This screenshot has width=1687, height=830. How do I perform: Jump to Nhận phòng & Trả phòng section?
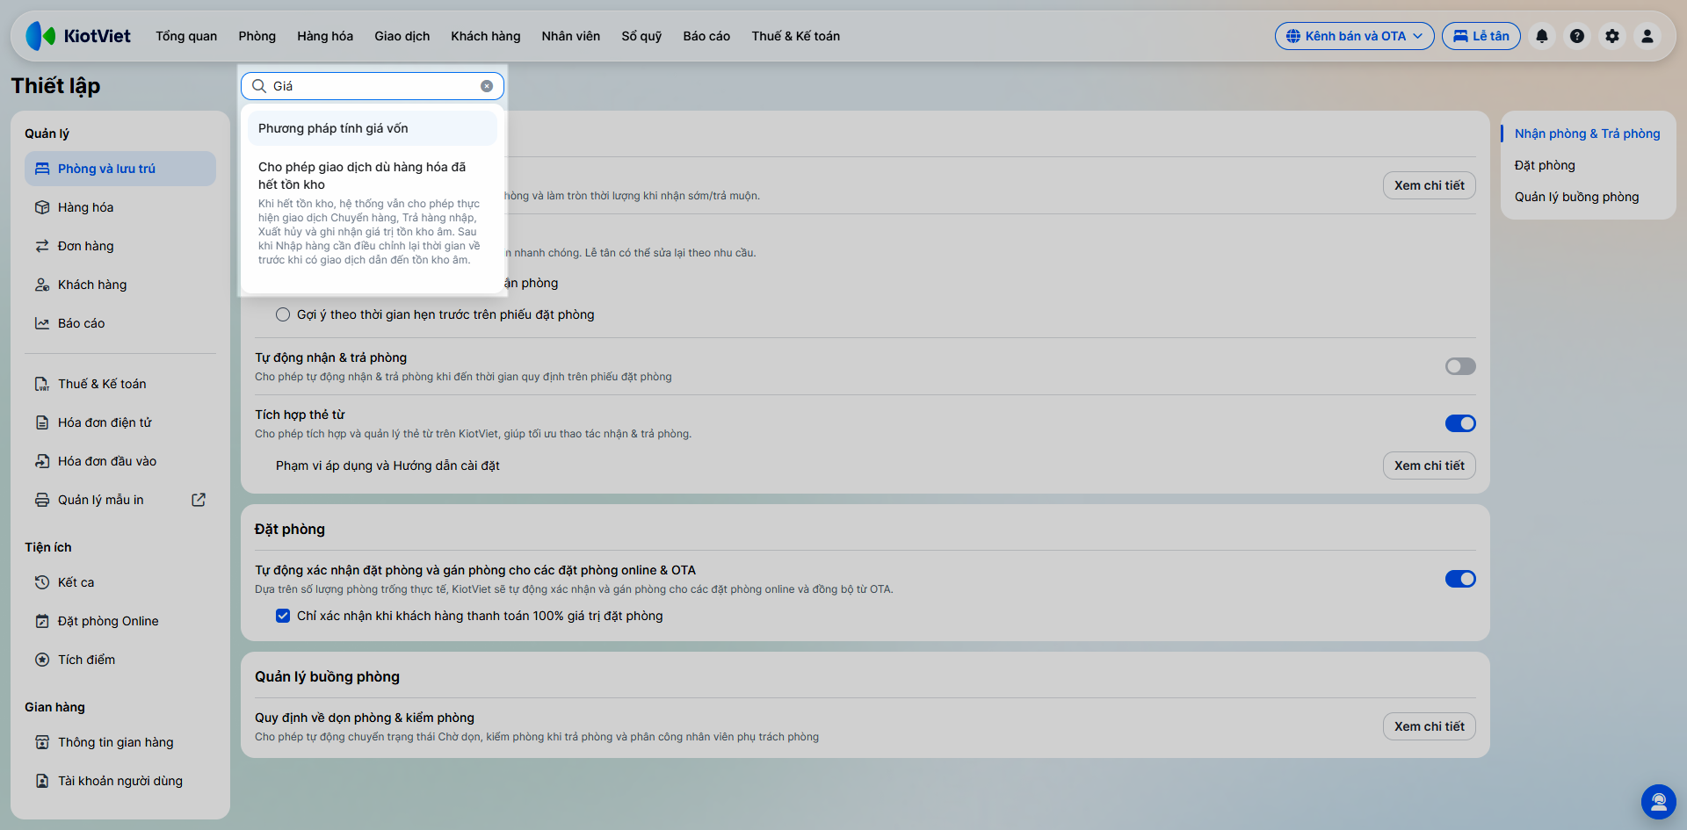[x=1588, y=134]
